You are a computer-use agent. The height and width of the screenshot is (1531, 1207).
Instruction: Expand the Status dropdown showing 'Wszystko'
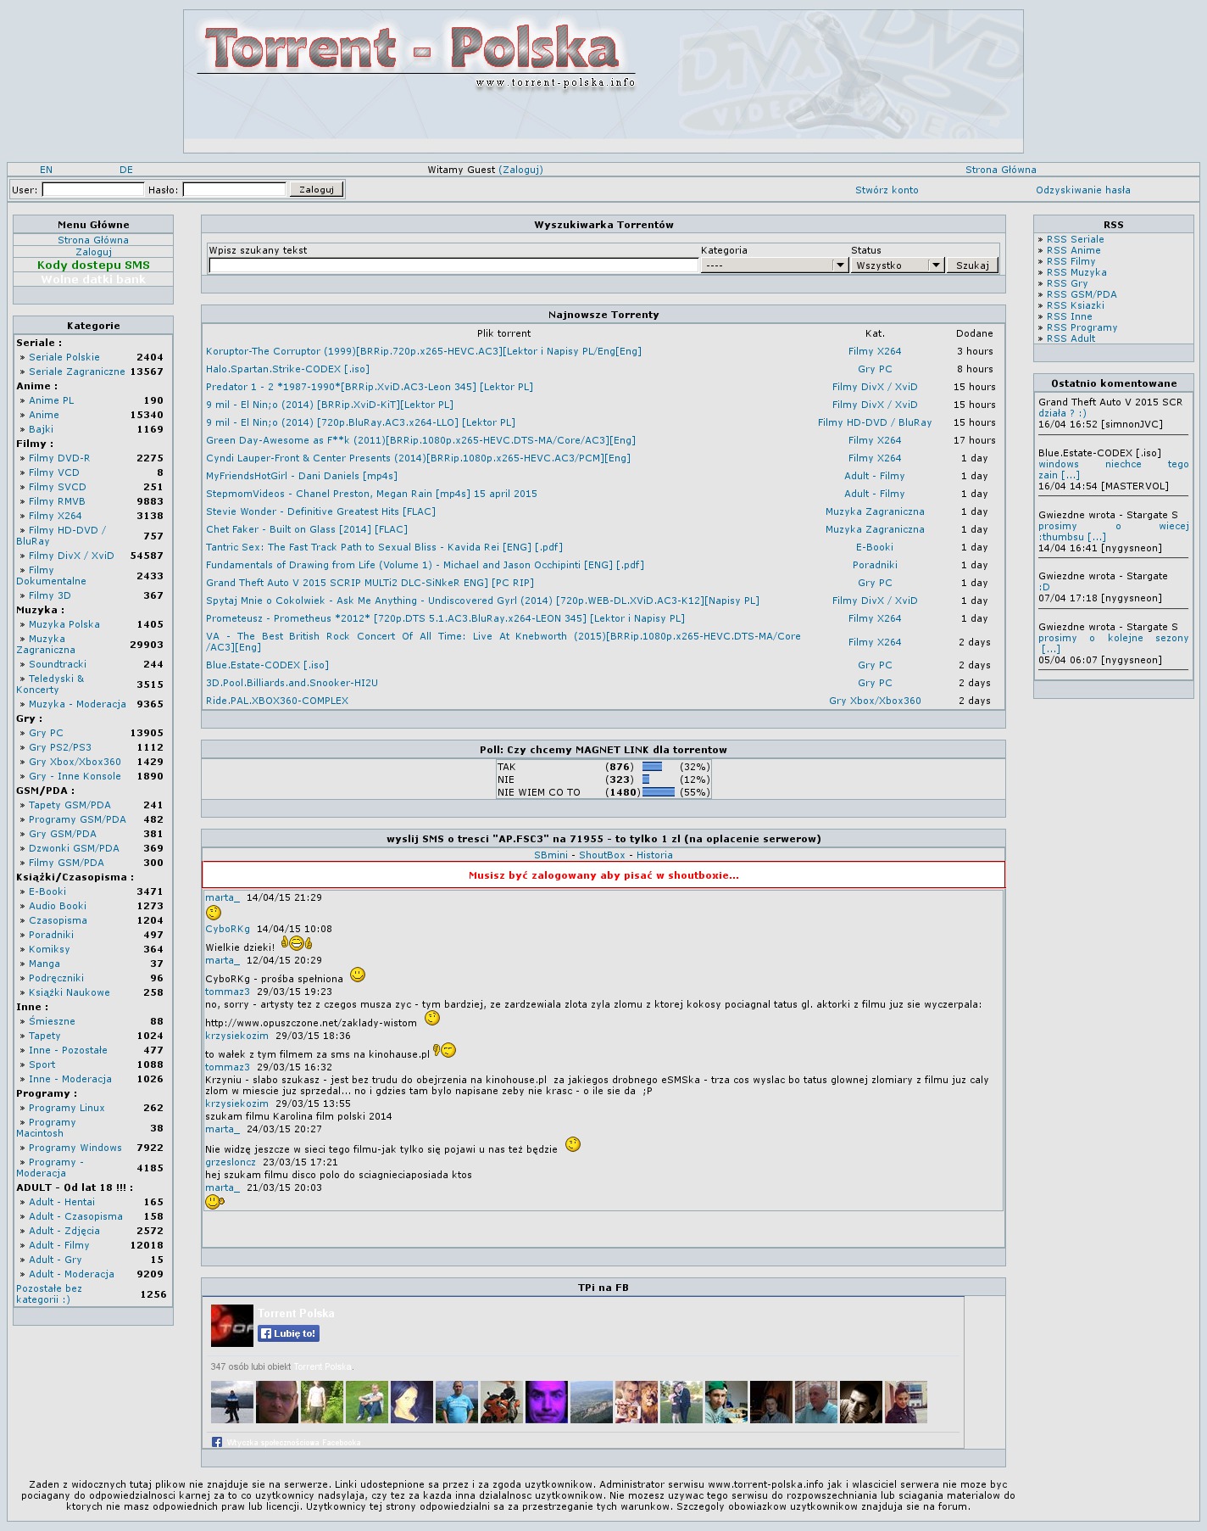pos(897,265)
